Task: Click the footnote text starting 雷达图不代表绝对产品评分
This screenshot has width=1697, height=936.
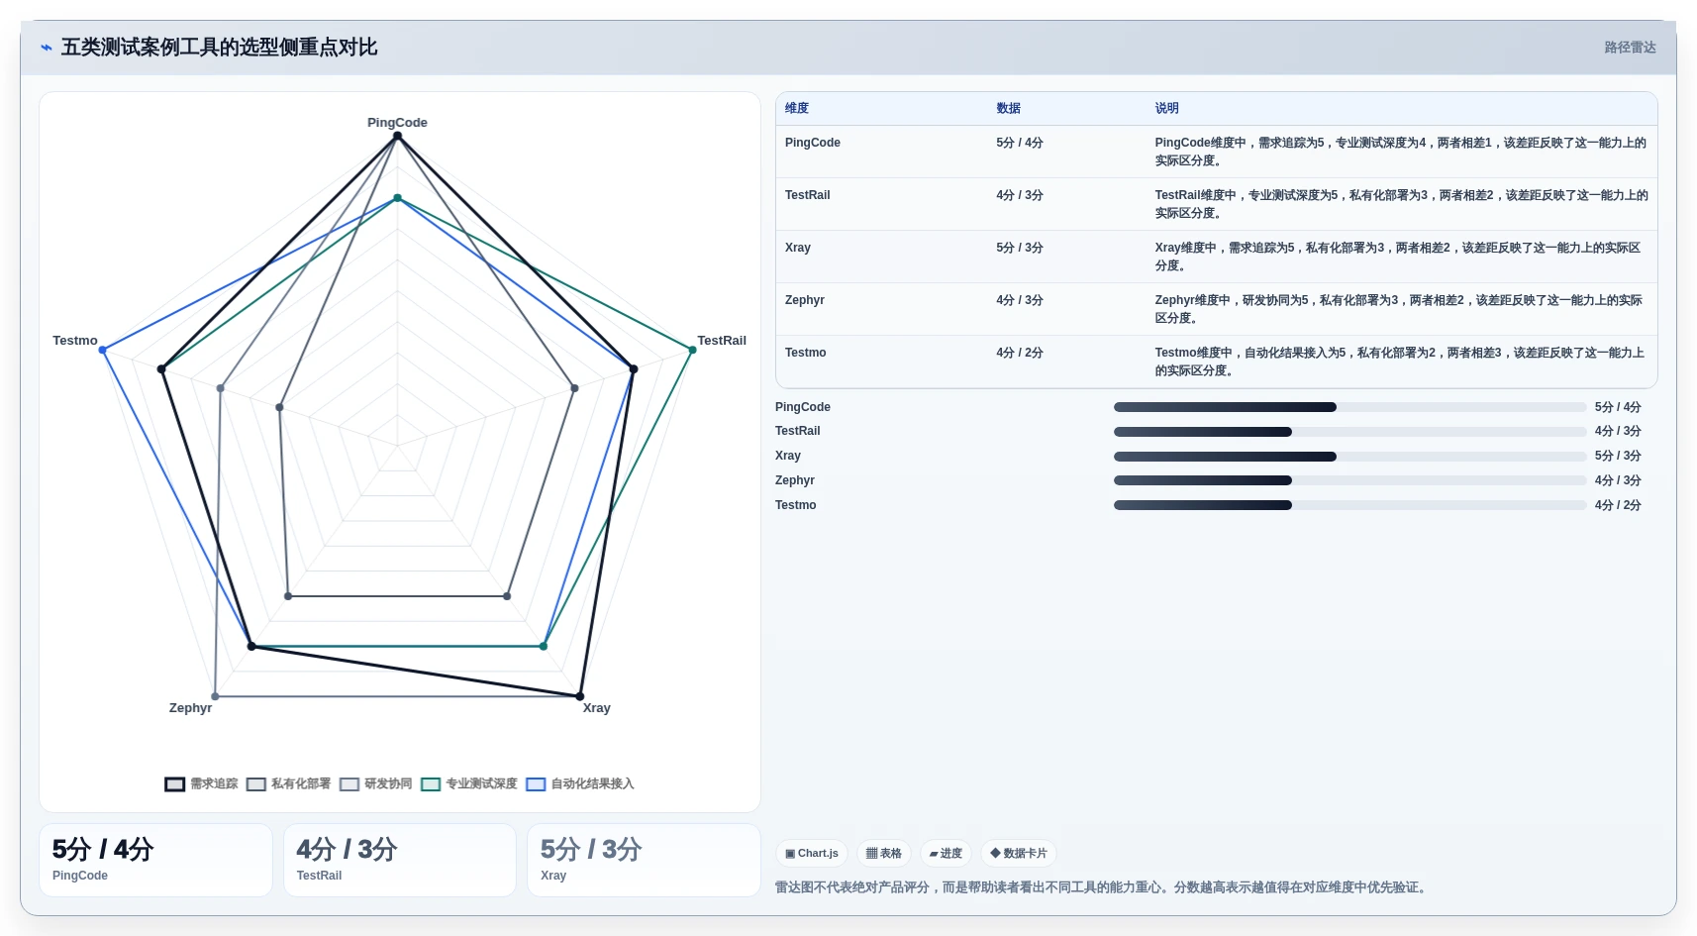Action: 1103,887
